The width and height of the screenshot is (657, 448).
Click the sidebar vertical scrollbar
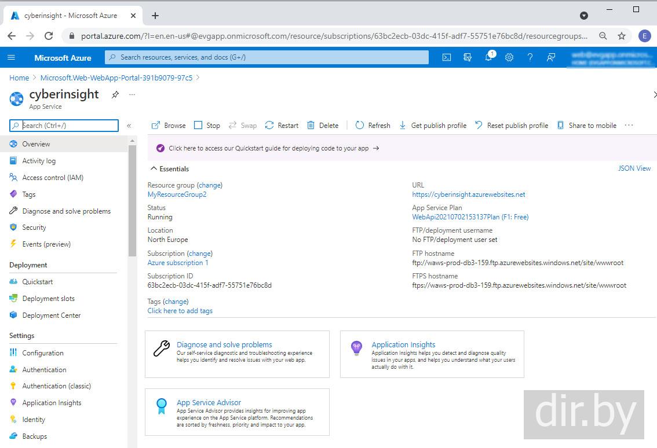[x=132, y=203]
